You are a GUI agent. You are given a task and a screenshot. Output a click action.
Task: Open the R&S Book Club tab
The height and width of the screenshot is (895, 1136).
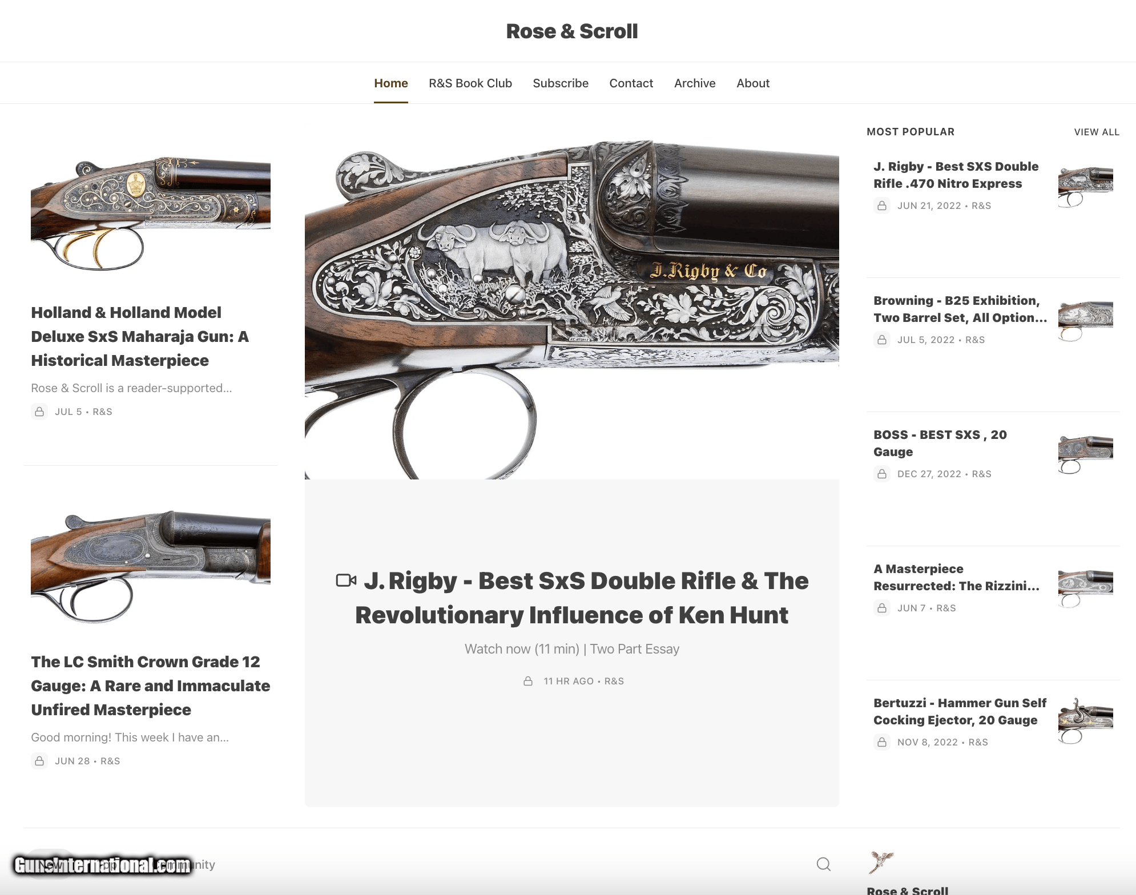470,83
